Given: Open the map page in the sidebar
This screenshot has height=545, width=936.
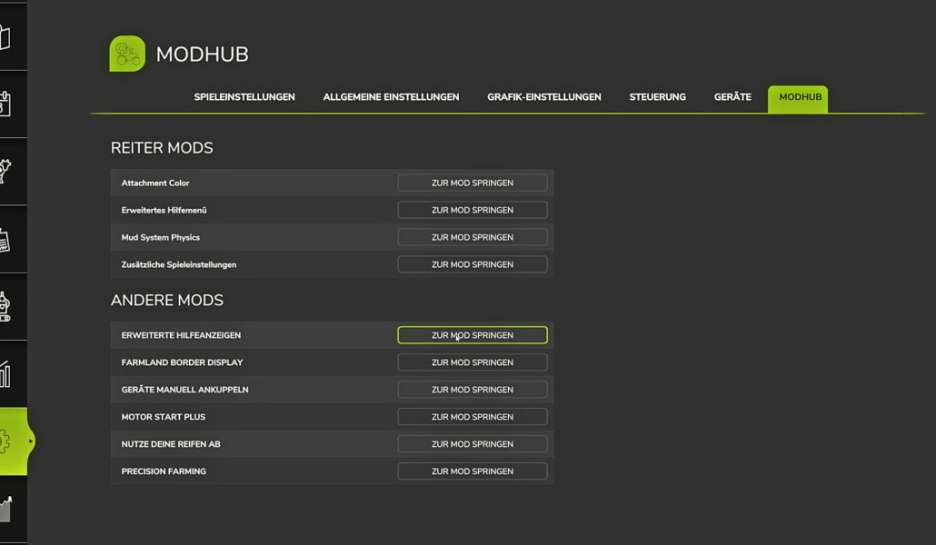Looking at the screenshot, I should (x=6, y=37).
